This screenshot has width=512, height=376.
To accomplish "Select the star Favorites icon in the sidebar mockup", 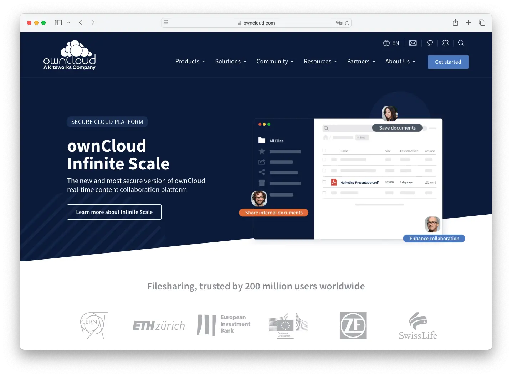I will tap(262, 151).
